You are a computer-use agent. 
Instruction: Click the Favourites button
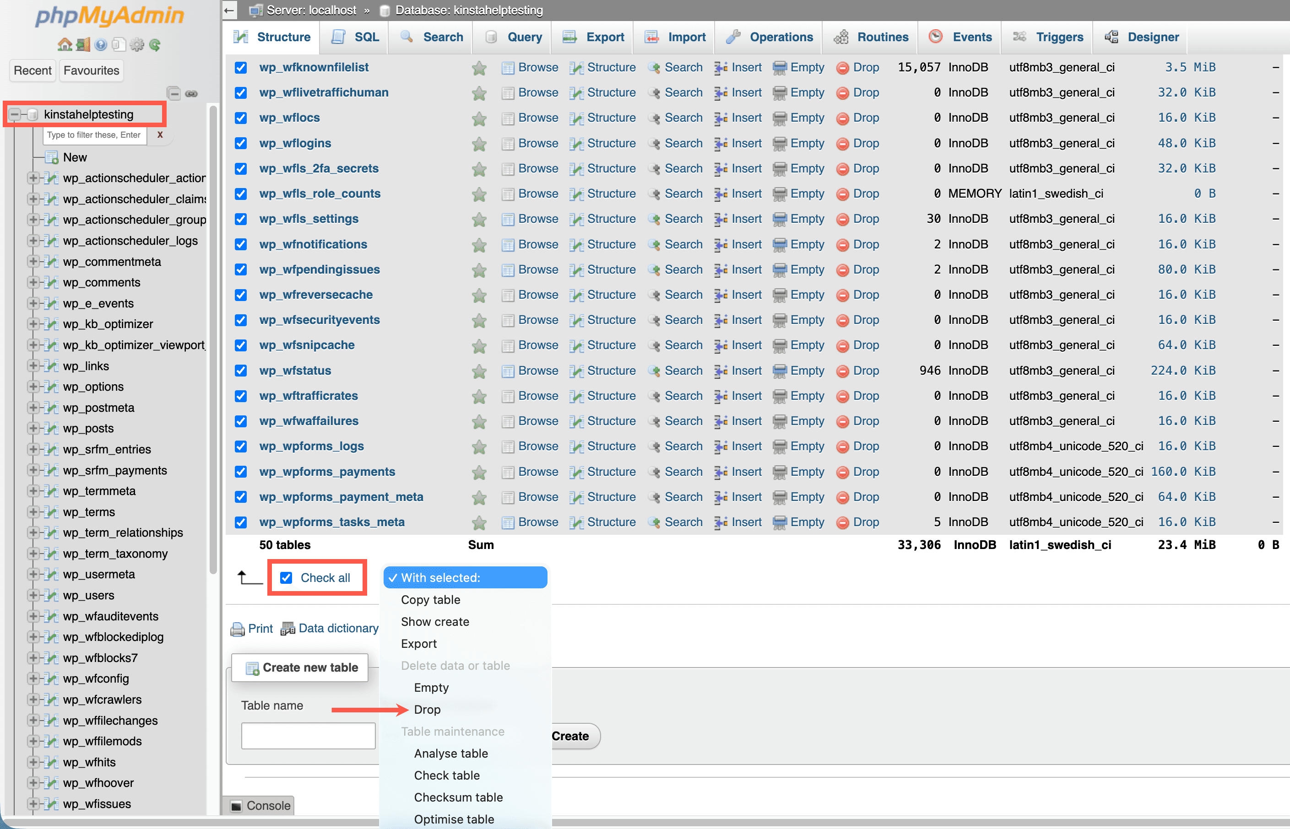pyautogui.click(x=91, y=70)
